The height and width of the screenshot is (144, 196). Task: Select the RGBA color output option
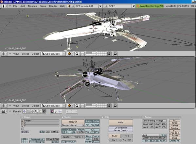(x=162, y=141)
